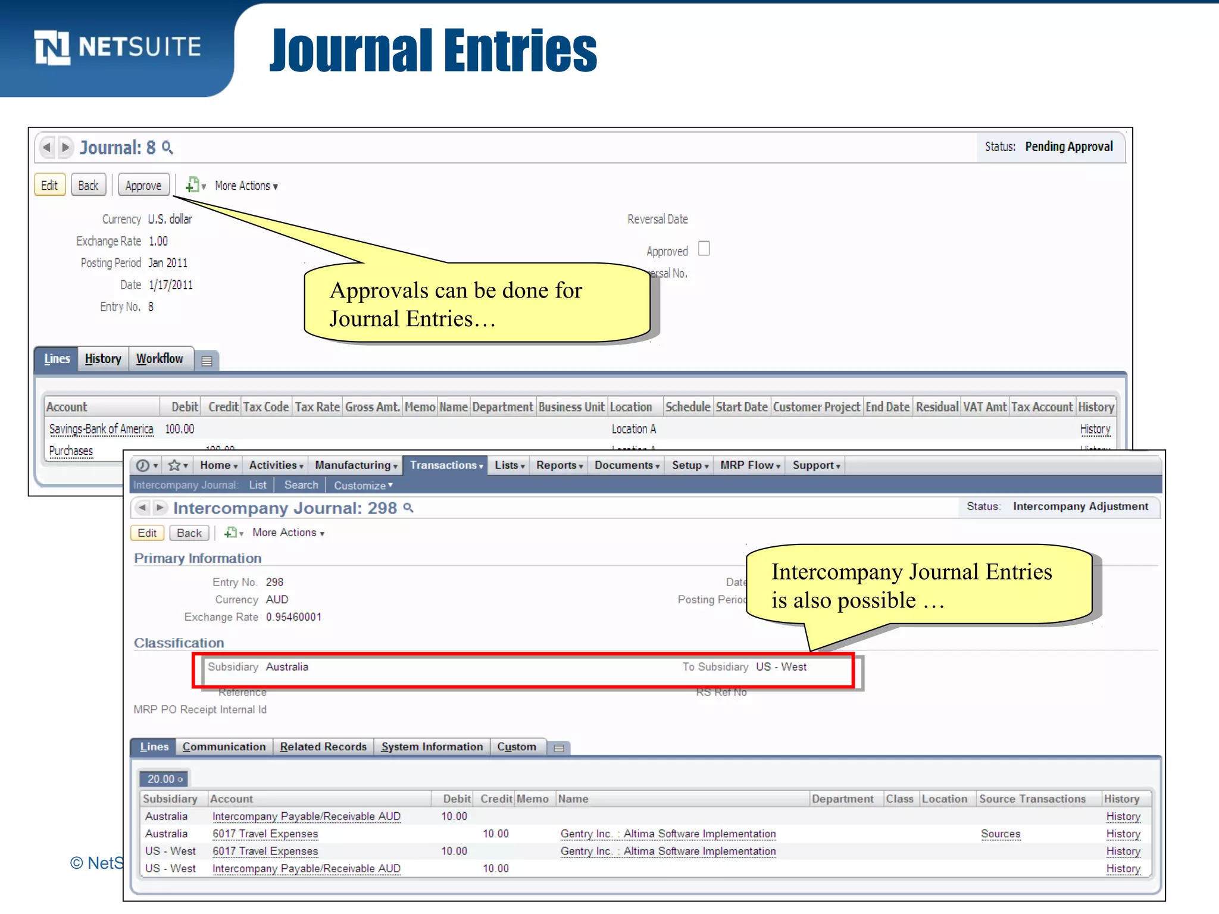The width and height of the screenshot is (1219, 914).
Task: Click the search magnifier beside Journal: 8
Action: click(167, 148)
